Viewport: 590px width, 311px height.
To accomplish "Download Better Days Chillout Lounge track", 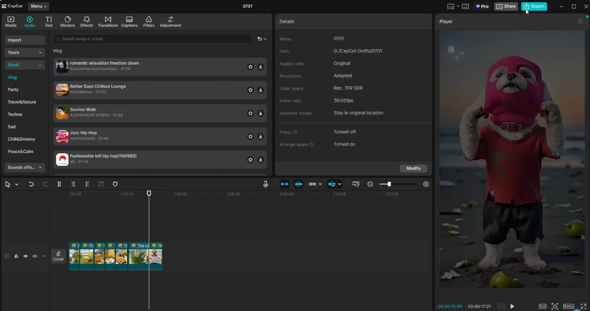I will 260,90.
